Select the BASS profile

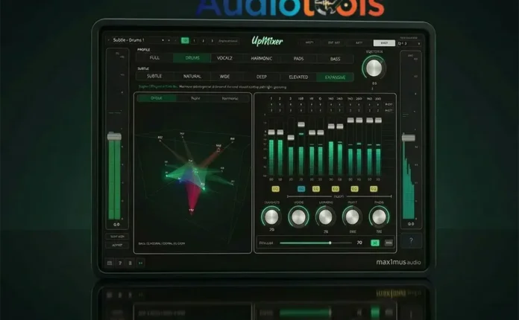[x=335, y=59]
